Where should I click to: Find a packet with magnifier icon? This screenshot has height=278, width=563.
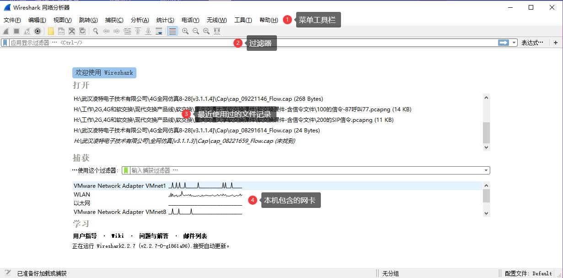pos(96,31)
